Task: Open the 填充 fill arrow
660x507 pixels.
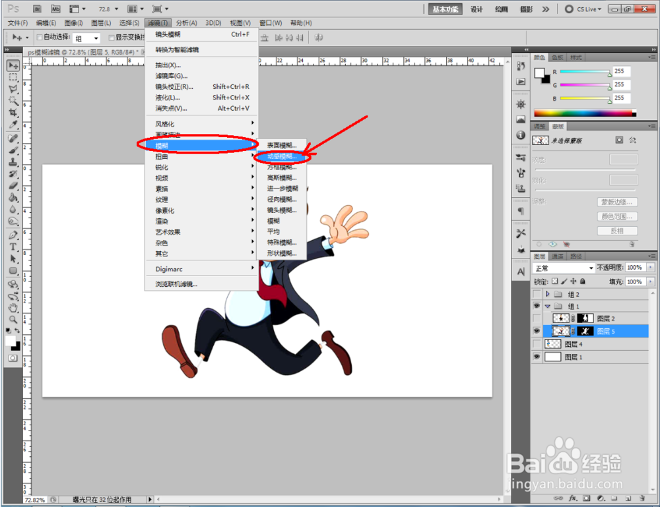Action: pos(651,282)
